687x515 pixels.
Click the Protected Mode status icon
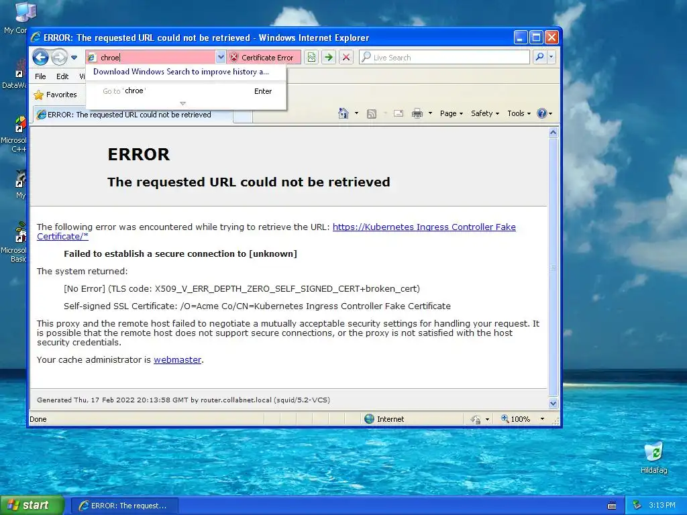tap(476, 420)
